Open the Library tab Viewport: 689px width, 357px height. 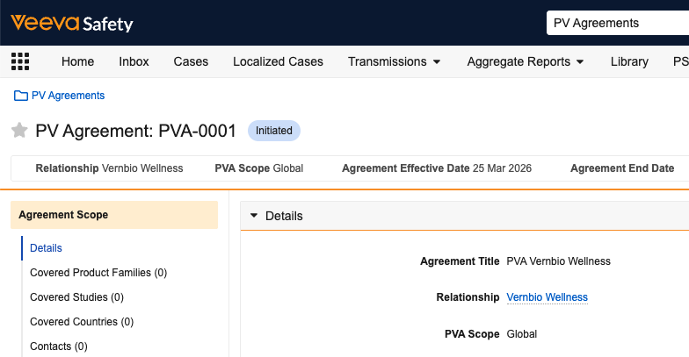(629, 61)
